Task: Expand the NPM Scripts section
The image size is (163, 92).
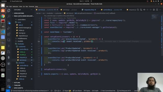Action: [x=18, y=88]
